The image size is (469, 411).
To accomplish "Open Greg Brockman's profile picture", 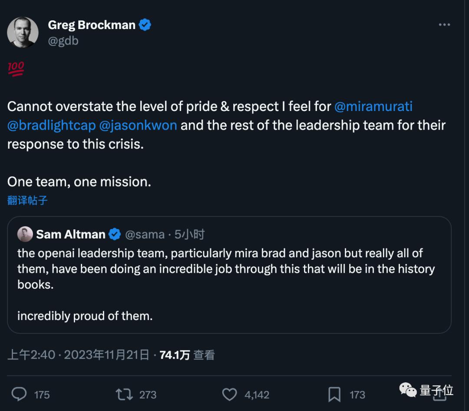I will [x=23, y=33].
